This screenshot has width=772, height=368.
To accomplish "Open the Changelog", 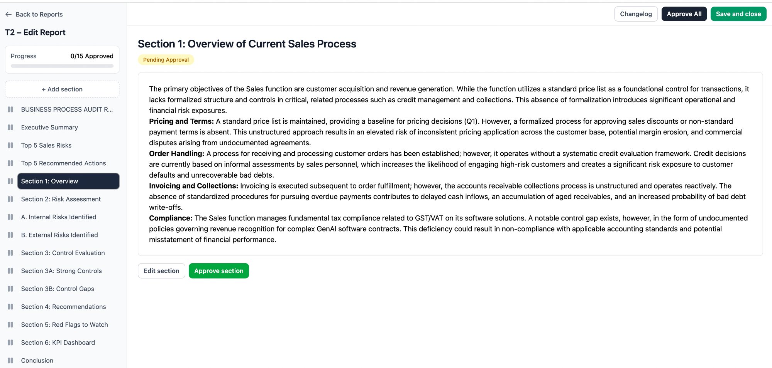I will 636,14.
